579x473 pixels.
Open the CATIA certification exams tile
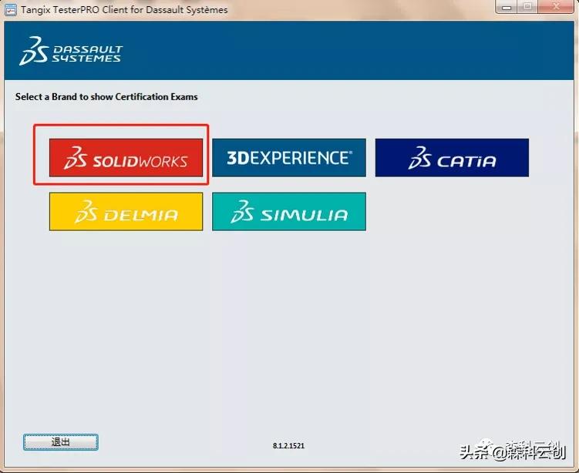452,158
